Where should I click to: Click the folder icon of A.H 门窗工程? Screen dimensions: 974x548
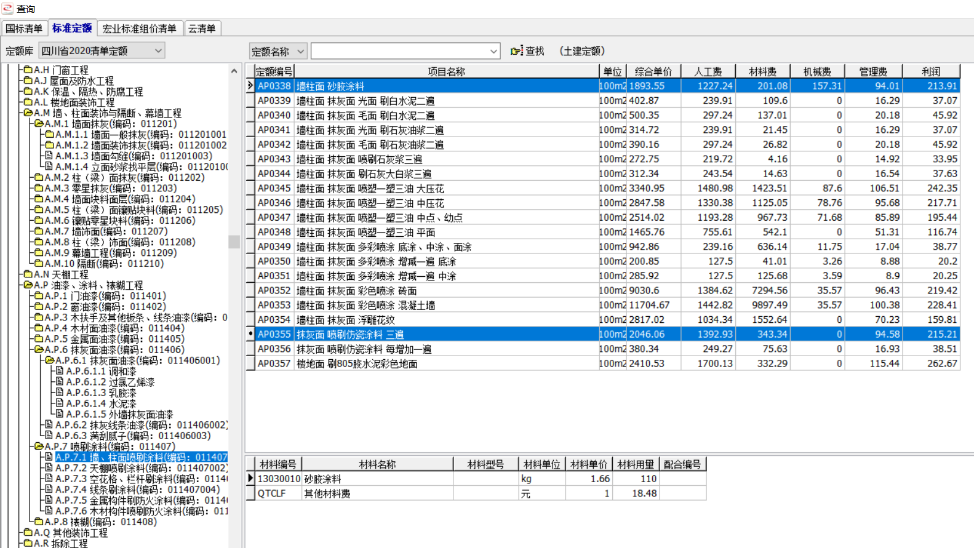point(28,69)
